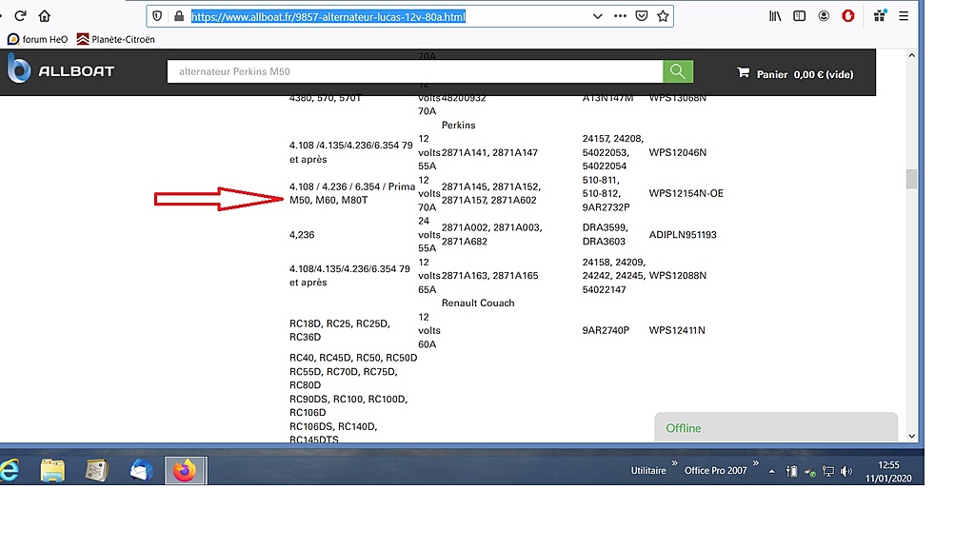Select the 4,236 engine model cell

click(302, 235)
